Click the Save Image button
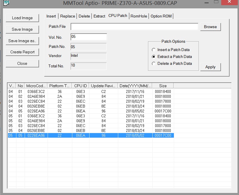 point(22,30)
